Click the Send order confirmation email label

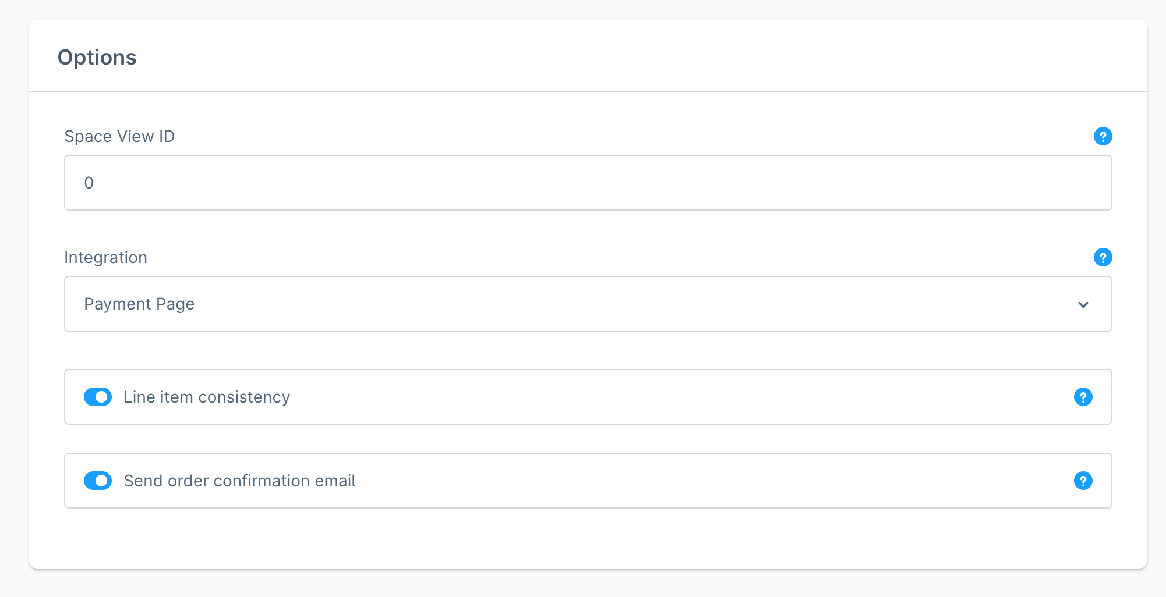click(x=239, y=481)
